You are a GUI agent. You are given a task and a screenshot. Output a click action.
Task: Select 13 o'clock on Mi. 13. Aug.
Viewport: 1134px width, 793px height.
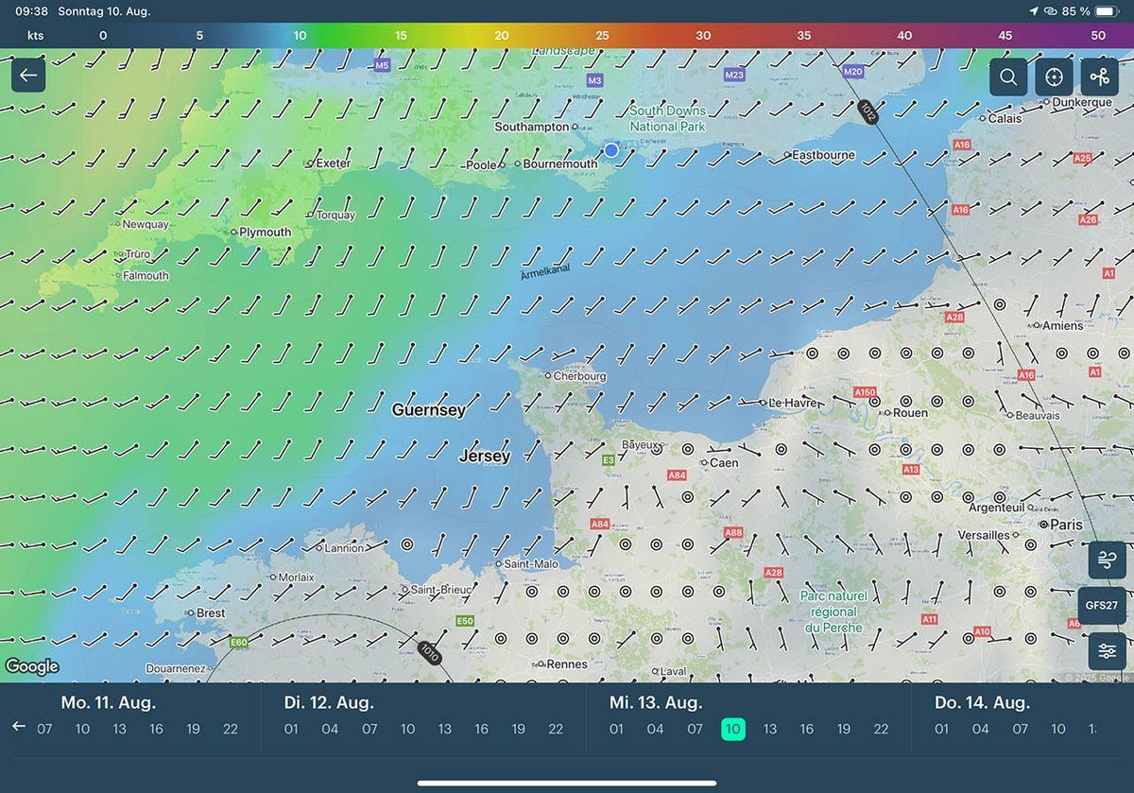770,729
